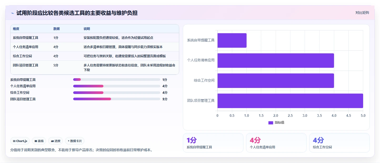Click the 5.0 tick on the x-axis
Image resolution: width=380 pixels, height=163 pixels.
[363, 115]
